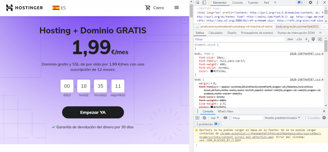Toggle the :hov element state panel
328x152 pixels.
tap(290, 39)
